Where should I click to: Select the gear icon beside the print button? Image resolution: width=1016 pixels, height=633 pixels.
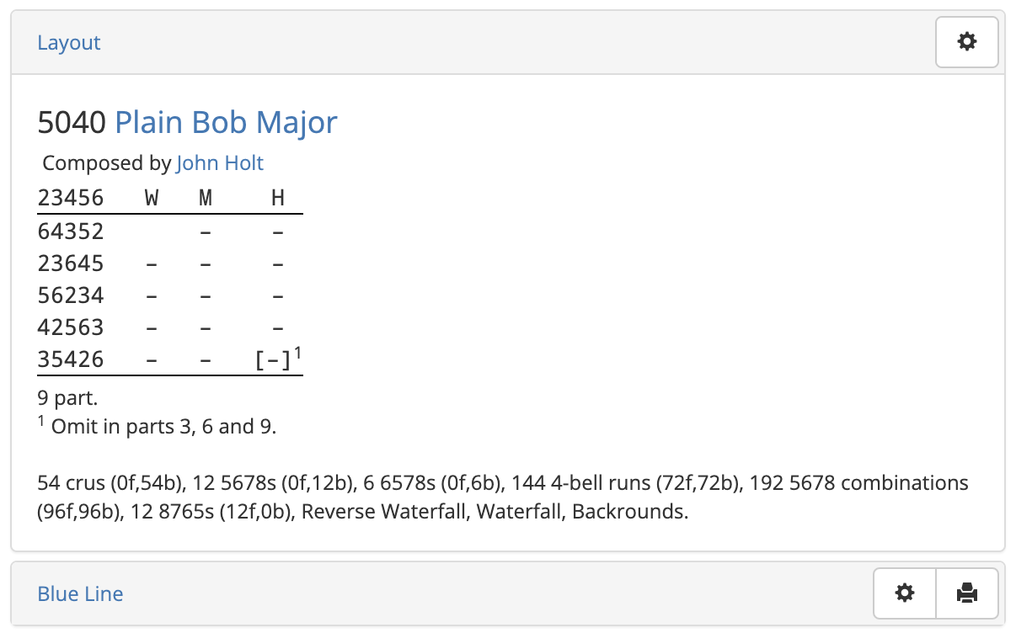pos(904,593)
